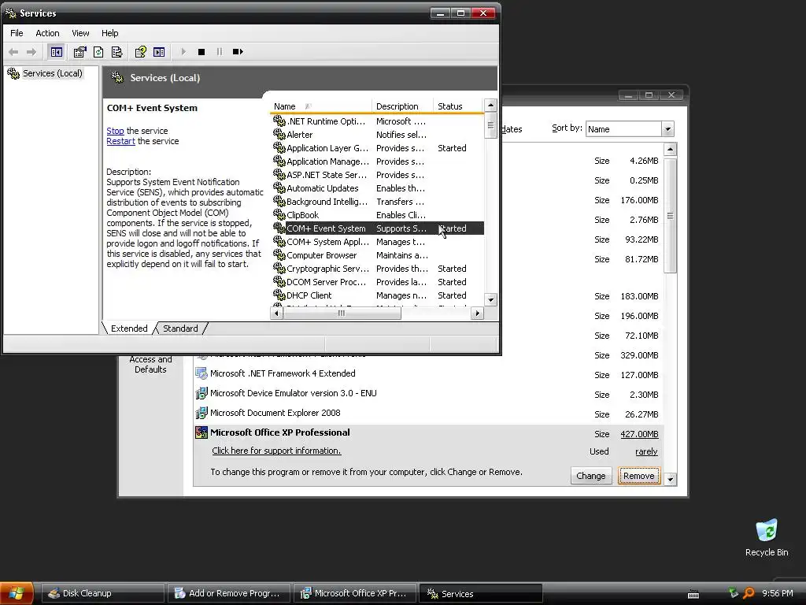Click the network tray icon beside the clock
This screenshot has height=605, width=806.
pyautogui.click(x=733, y=592)
